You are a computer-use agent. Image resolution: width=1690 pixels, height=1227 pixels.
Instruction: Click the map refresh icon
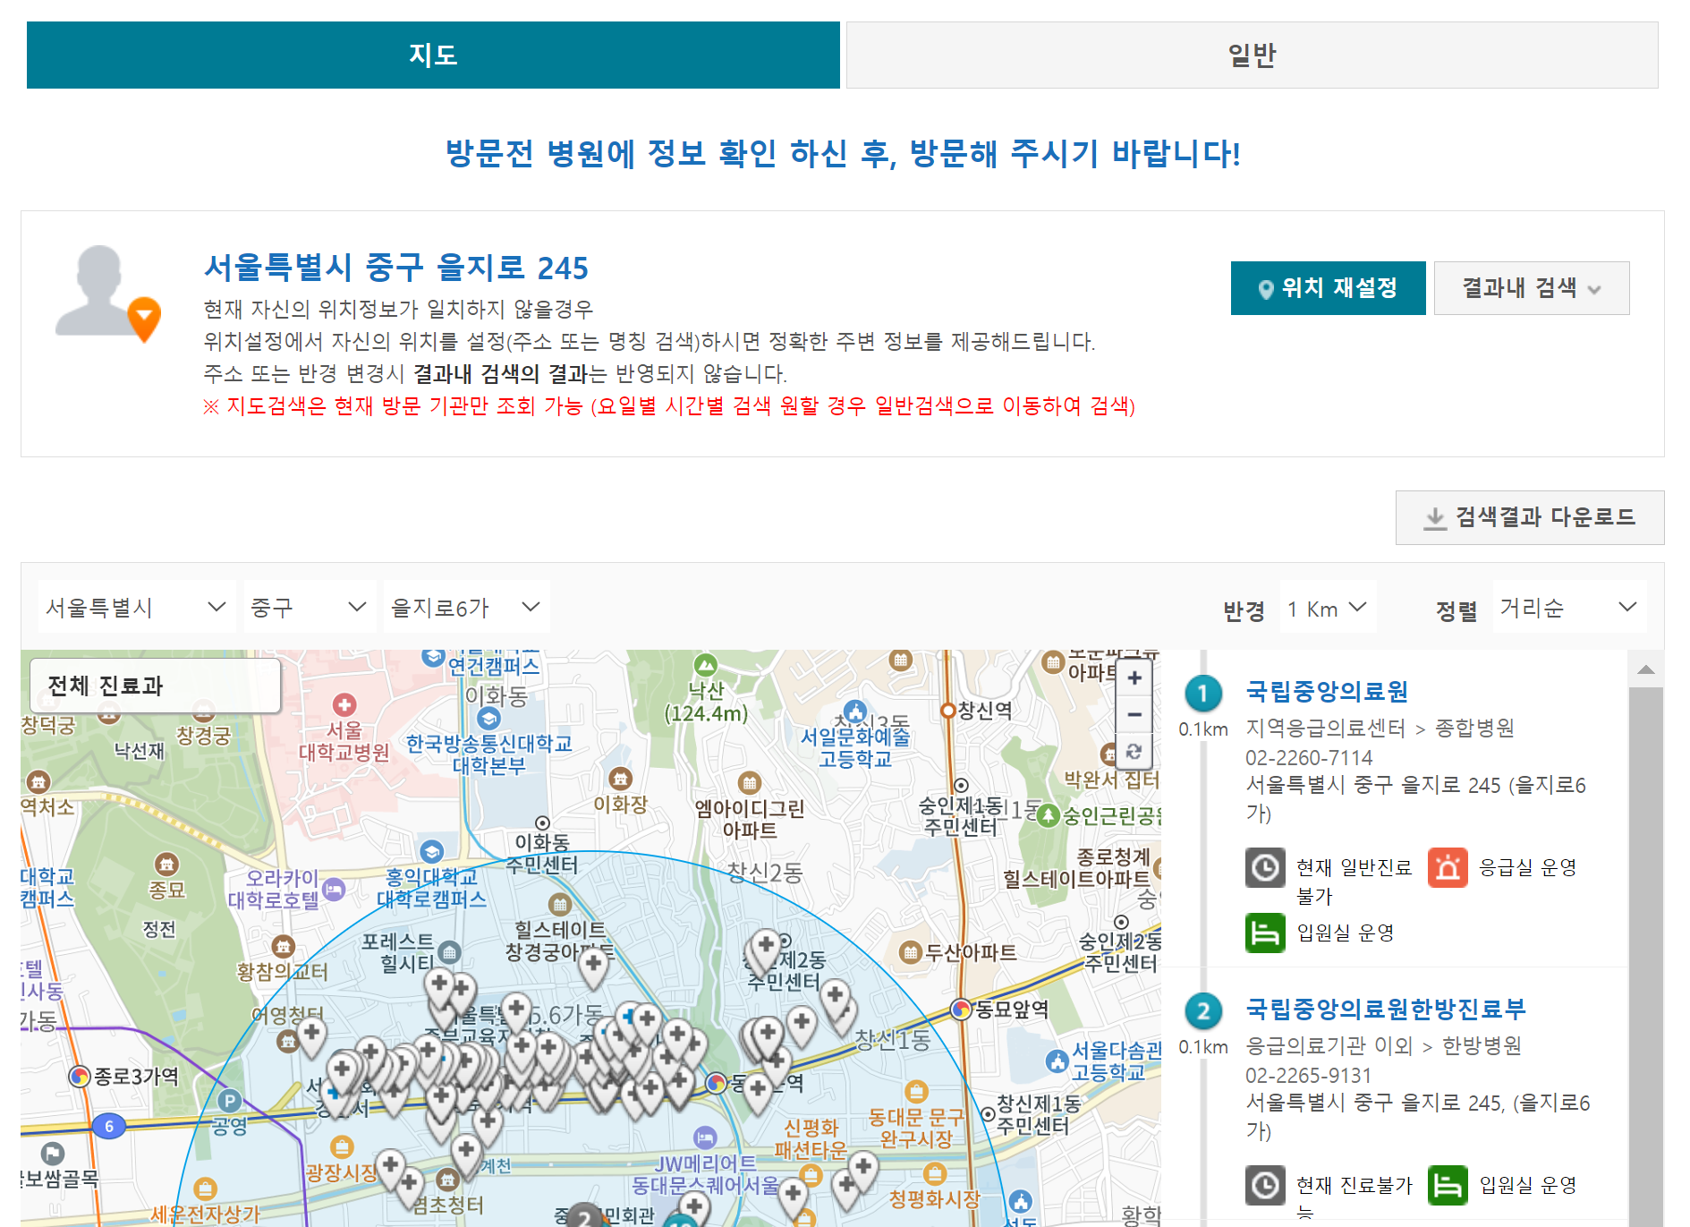click(1134, 751)
